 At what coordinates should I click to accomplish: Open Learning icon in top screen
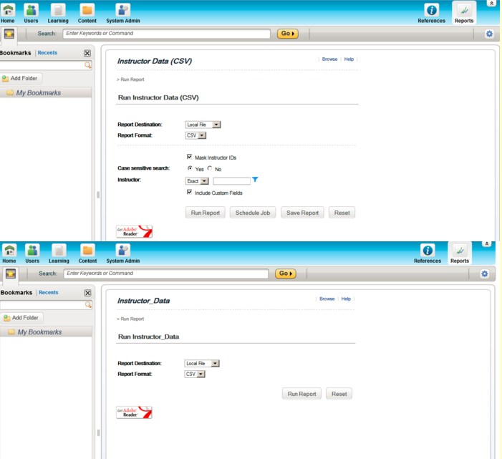[58, 10]
